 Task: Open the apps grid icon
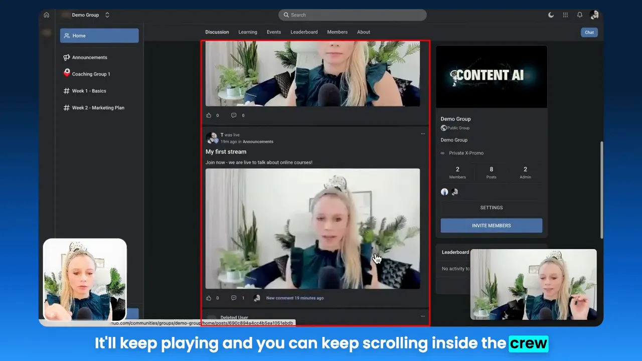[565, 15]
